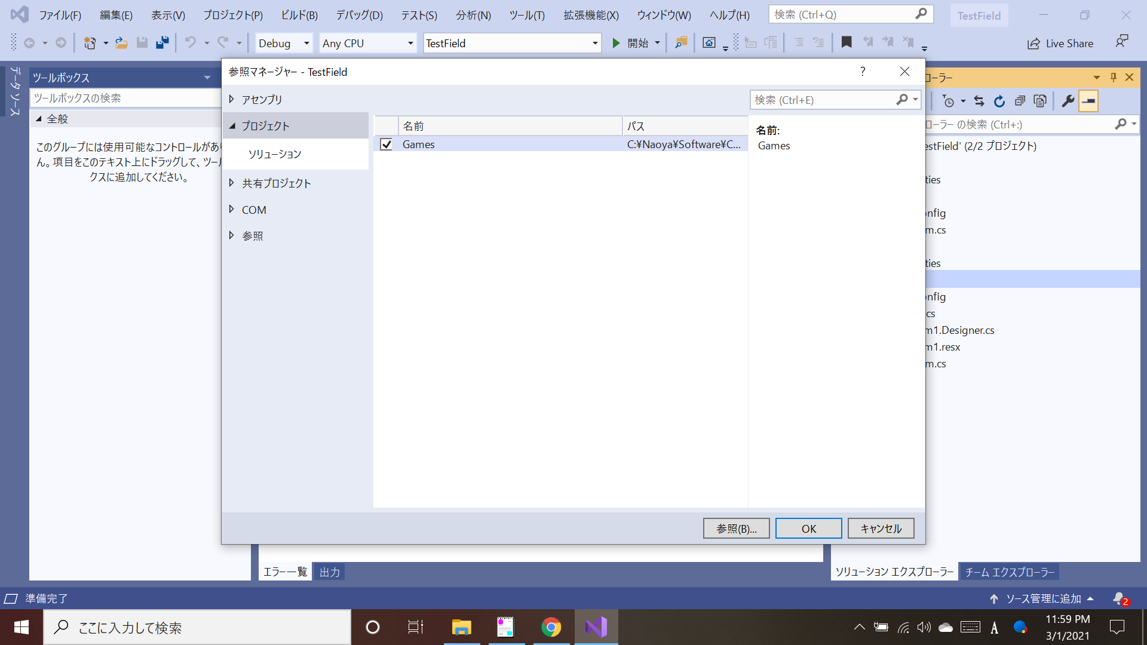Click the notifications bell in status bar
This screenshot has width=1147, height=645.
point(1119,598)
